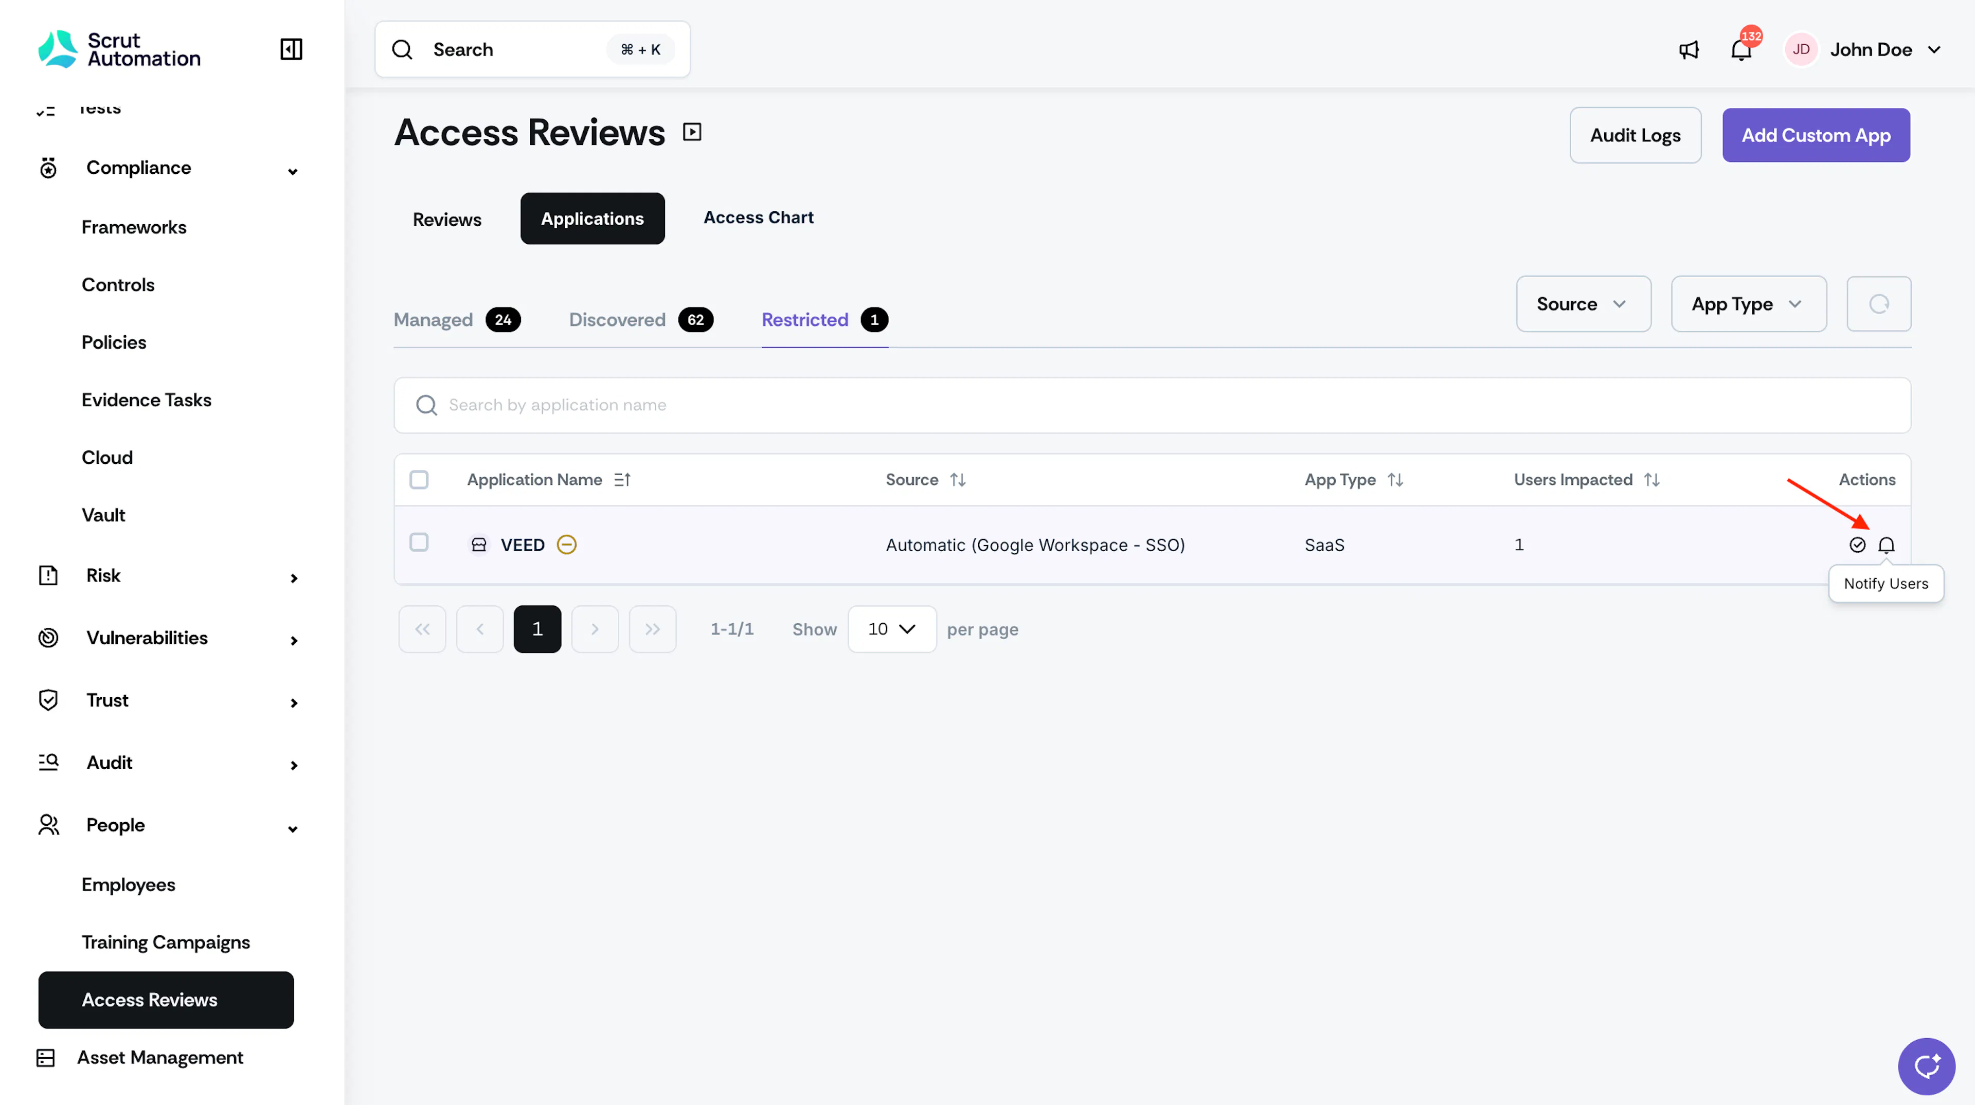Viewport: 1975px width, 1105px height.
Task: Change the 10 per page dropdown
Action: pos(892,629)
